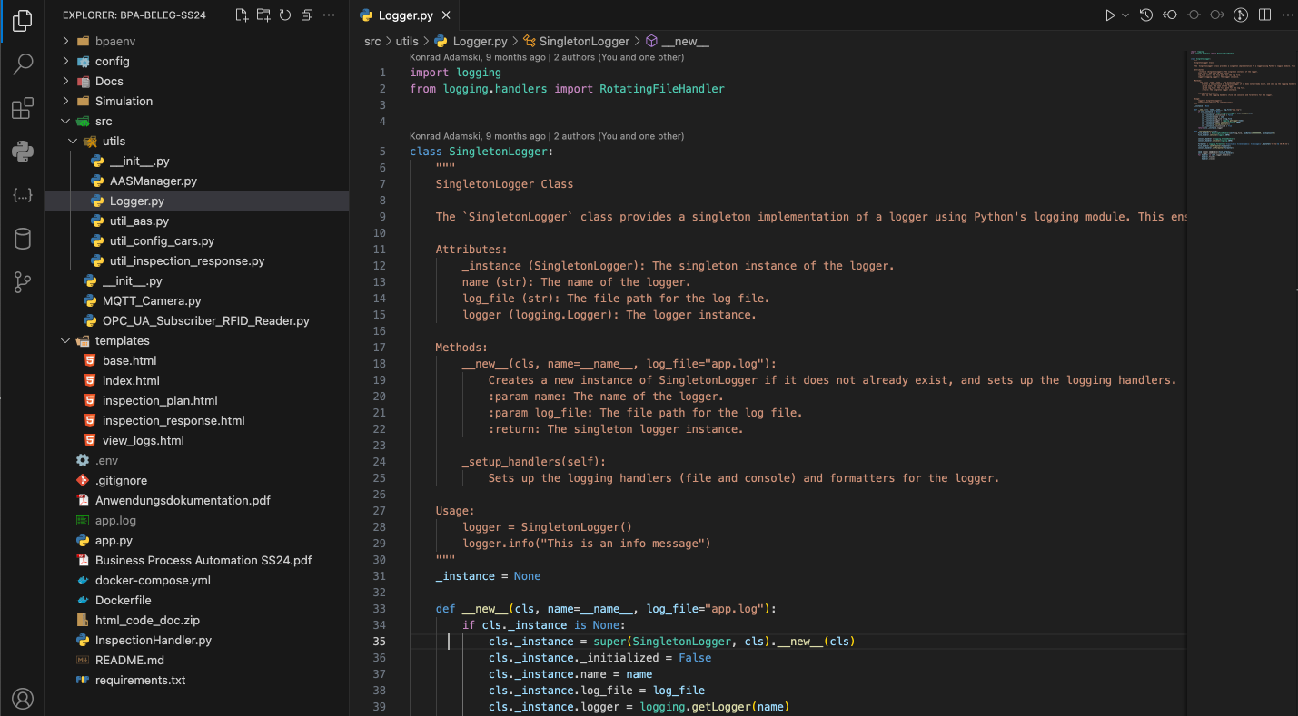This screenshot has width=1298, height=716.
Task: Open MQTT_Camera.py file
Action: [x=196, y=300]
